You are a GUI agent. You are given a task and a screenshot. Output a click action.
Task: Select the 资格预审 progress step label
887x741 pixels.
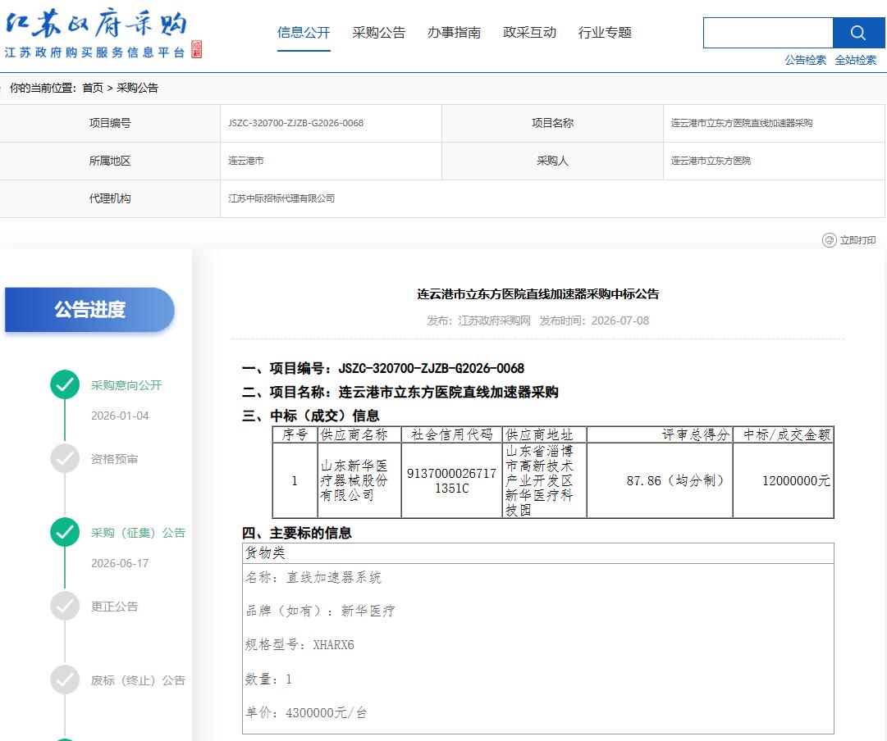[114, 458]
